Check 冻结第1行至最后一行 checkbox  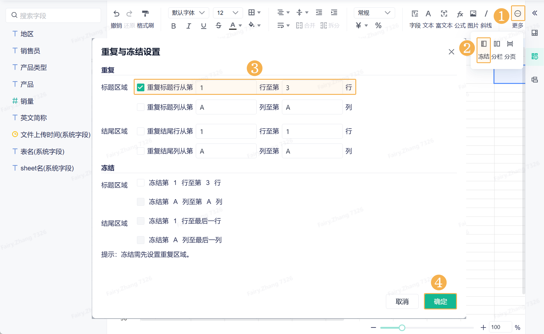(141, 221)
